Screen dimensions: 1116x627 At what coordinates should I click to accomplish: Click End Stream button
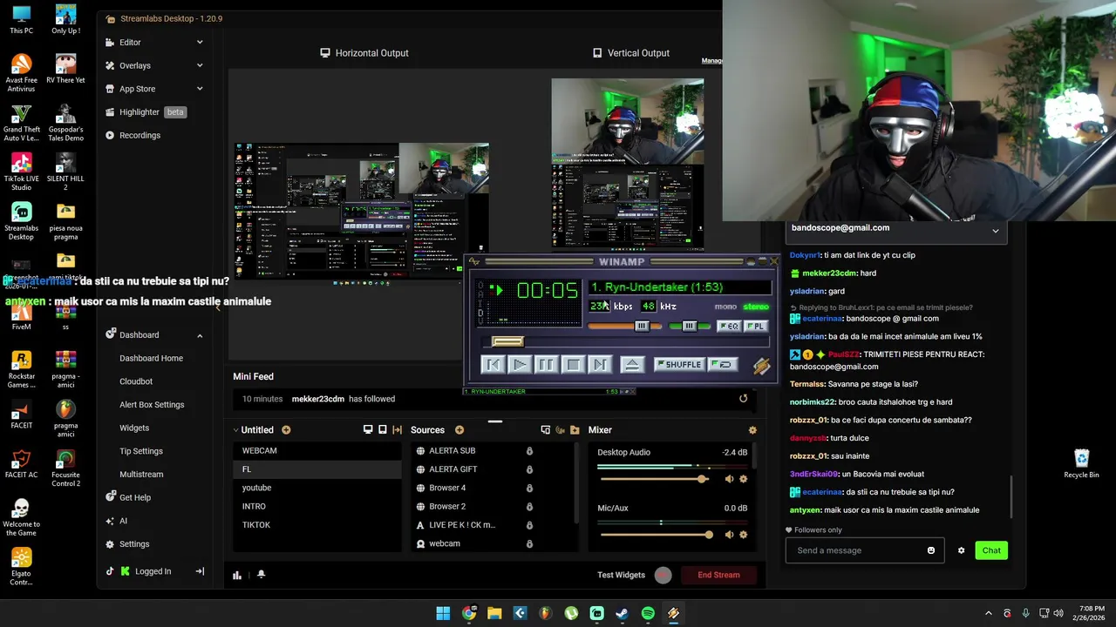coord(718,575)
